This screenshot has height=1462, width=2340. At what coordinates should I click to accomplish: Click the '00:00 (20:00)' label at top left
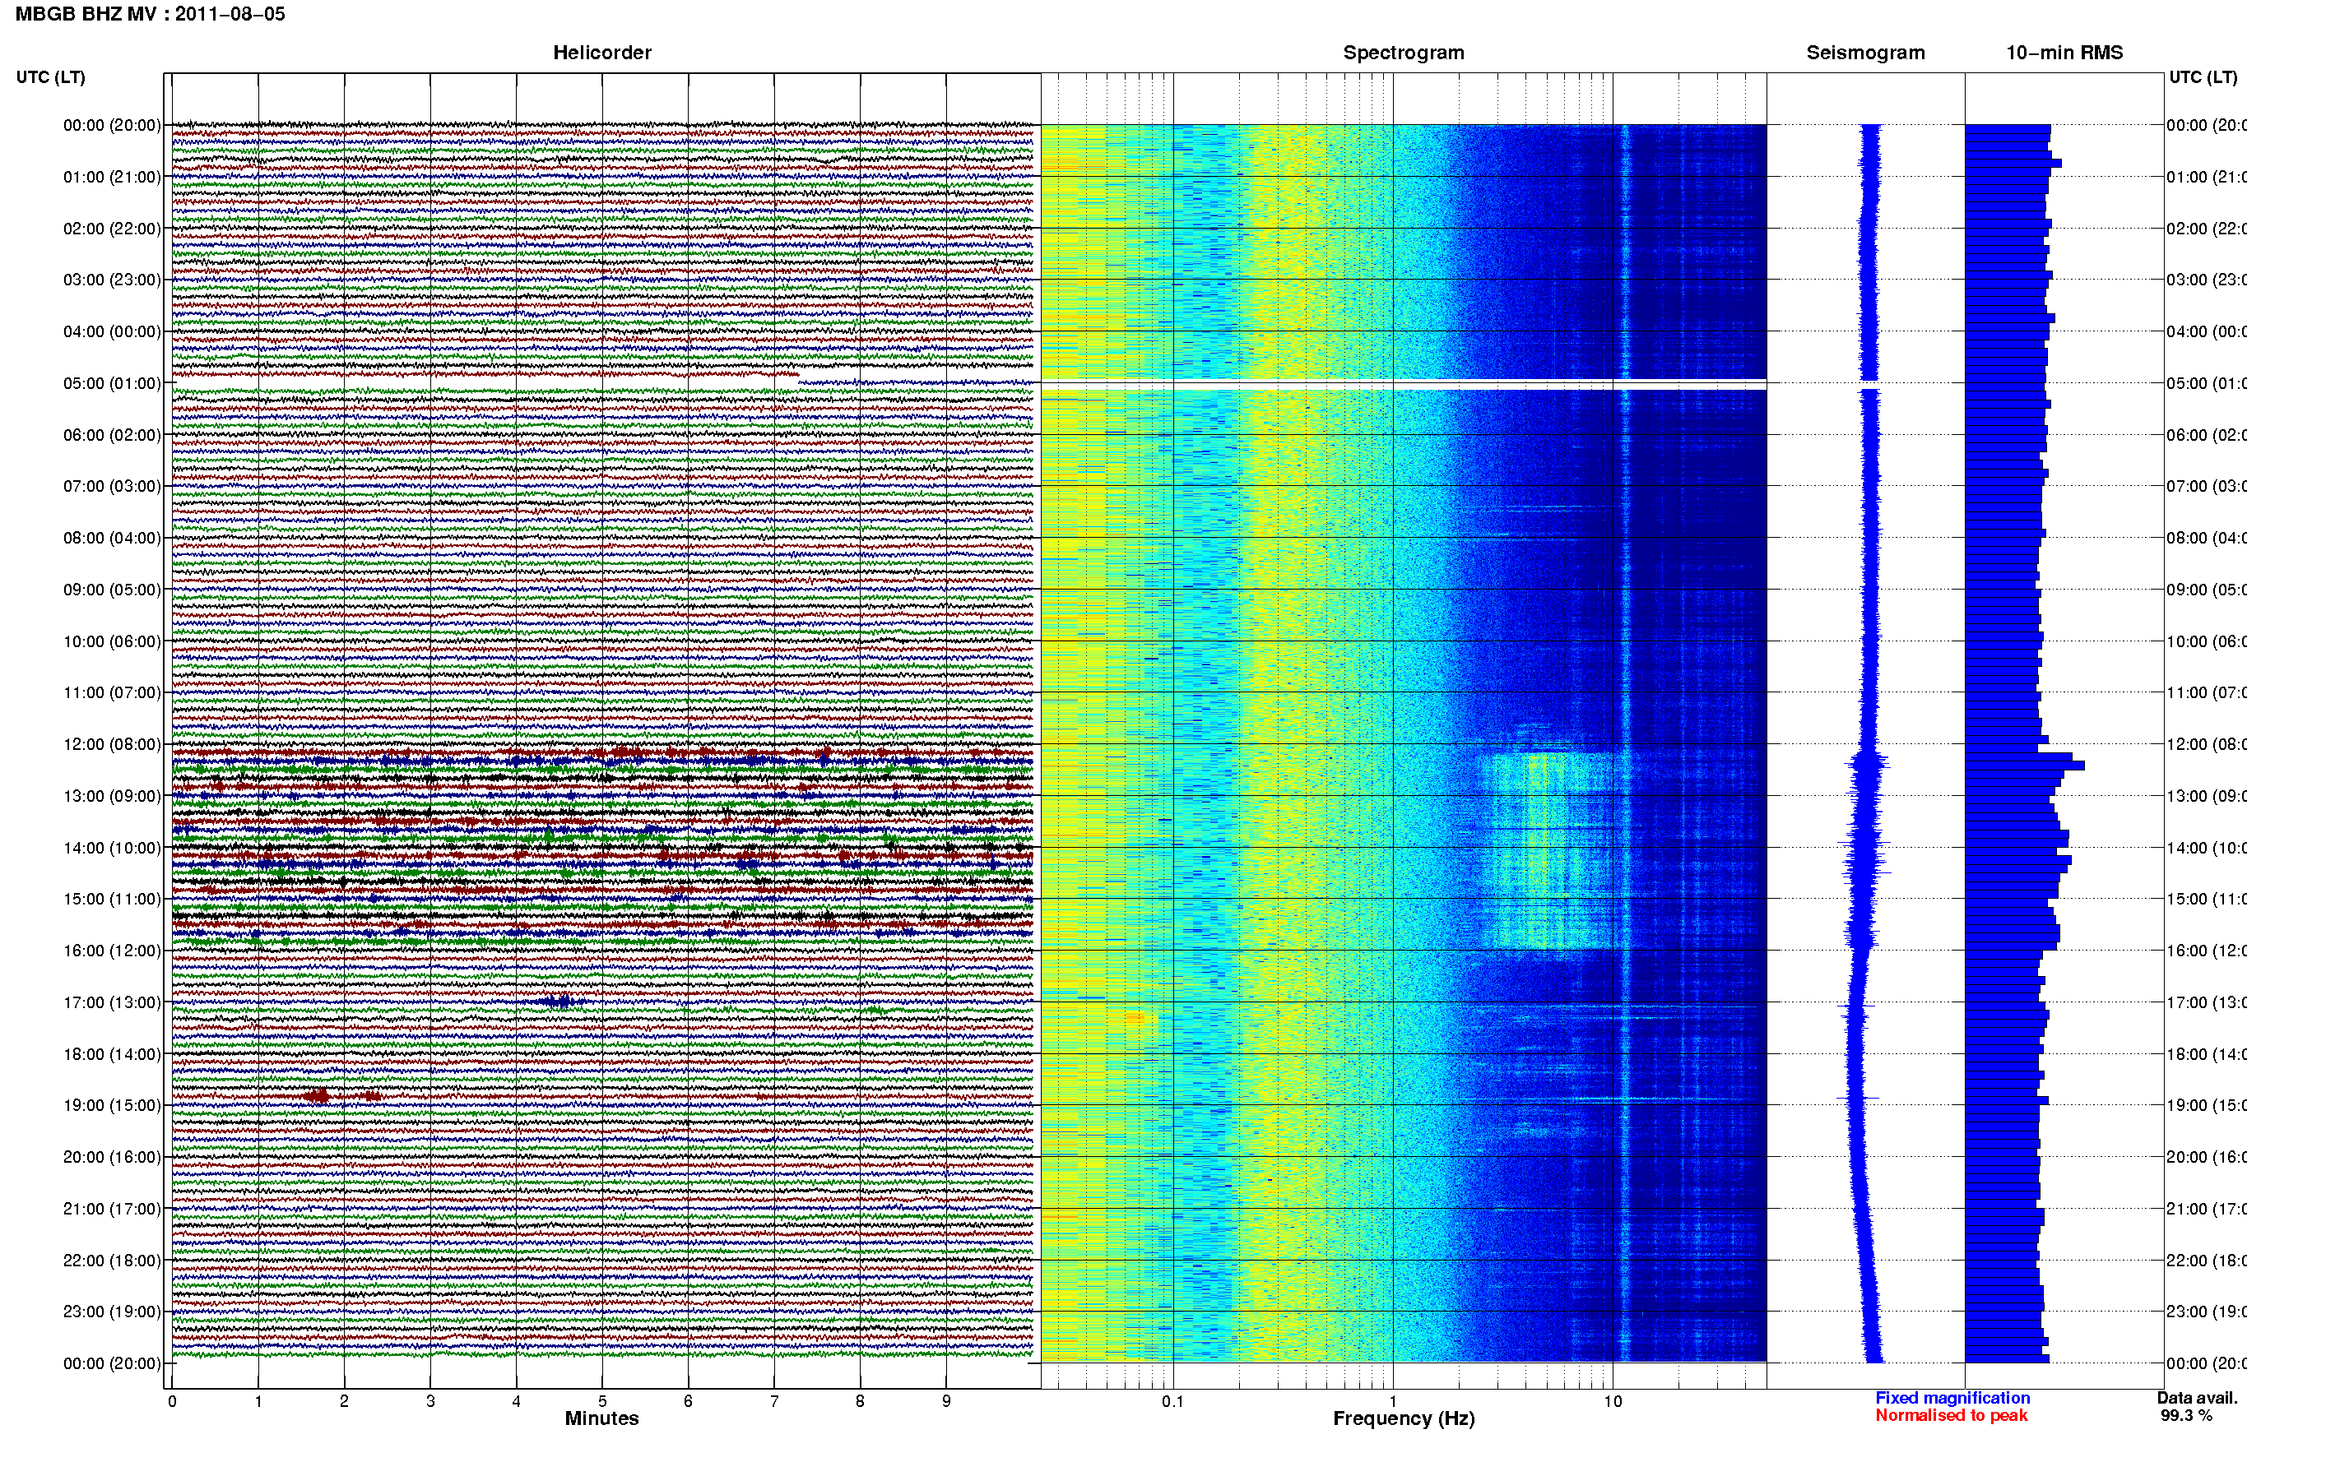point(111,125)
